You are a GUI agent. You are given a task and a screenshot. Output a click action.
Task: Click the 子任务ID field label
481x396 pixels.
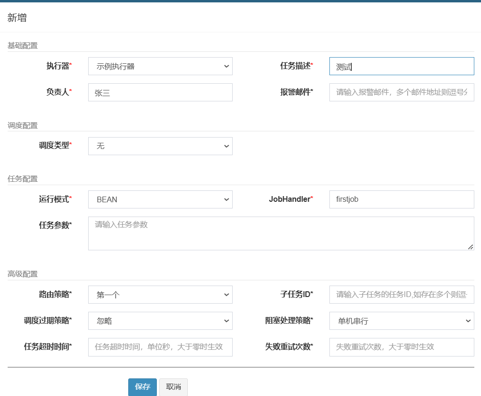point(297,294)
